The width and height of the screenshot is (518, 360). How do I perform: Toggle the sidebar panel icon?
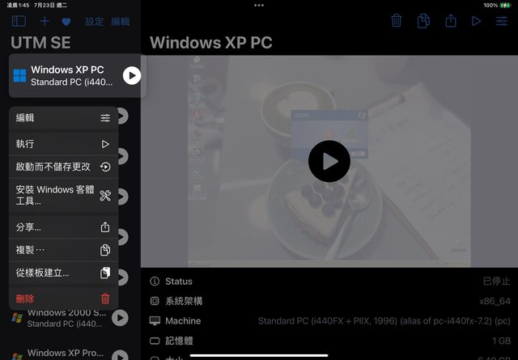(19, 21)
